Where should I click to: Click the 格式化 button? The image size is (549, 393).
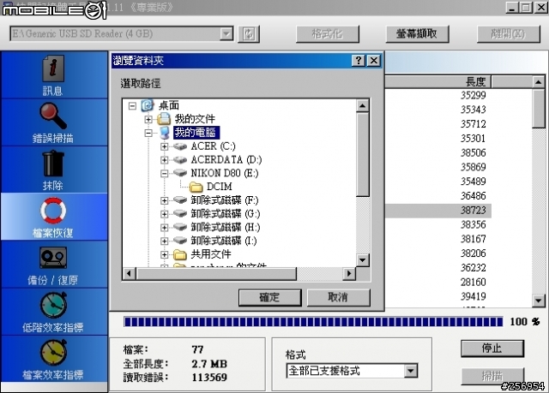coord(328,34)
